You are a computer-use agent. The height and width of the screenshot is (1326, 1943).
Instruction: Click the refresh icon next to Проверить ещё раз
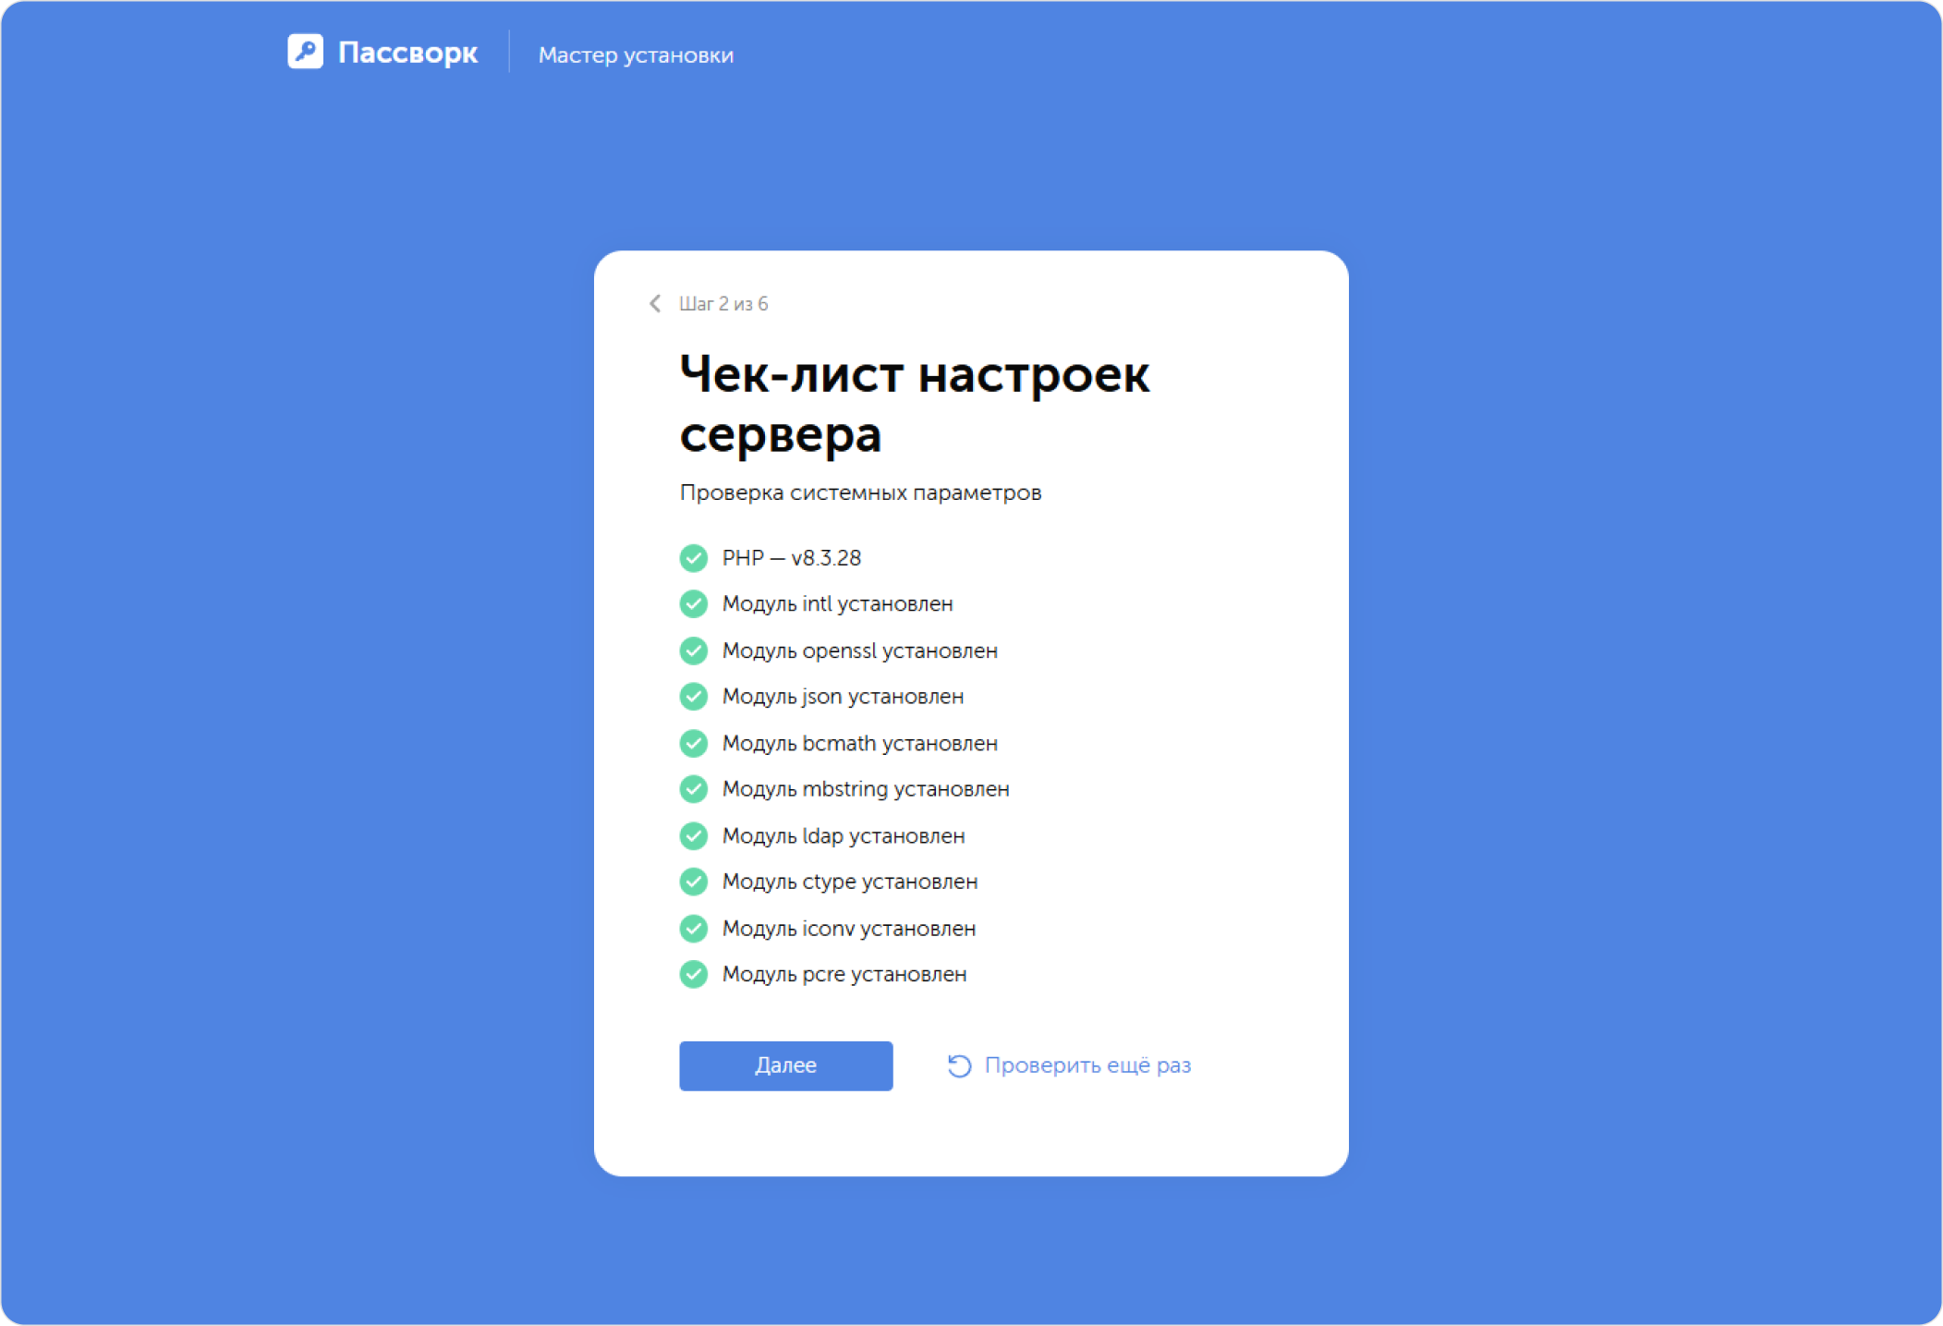pos(959,1065)
